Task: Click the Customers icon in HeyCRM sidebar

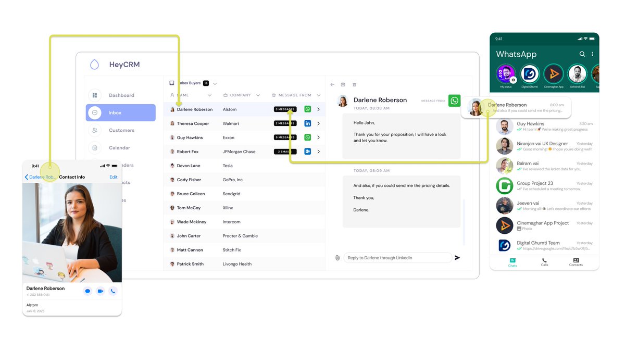Action: coord(94,130)
